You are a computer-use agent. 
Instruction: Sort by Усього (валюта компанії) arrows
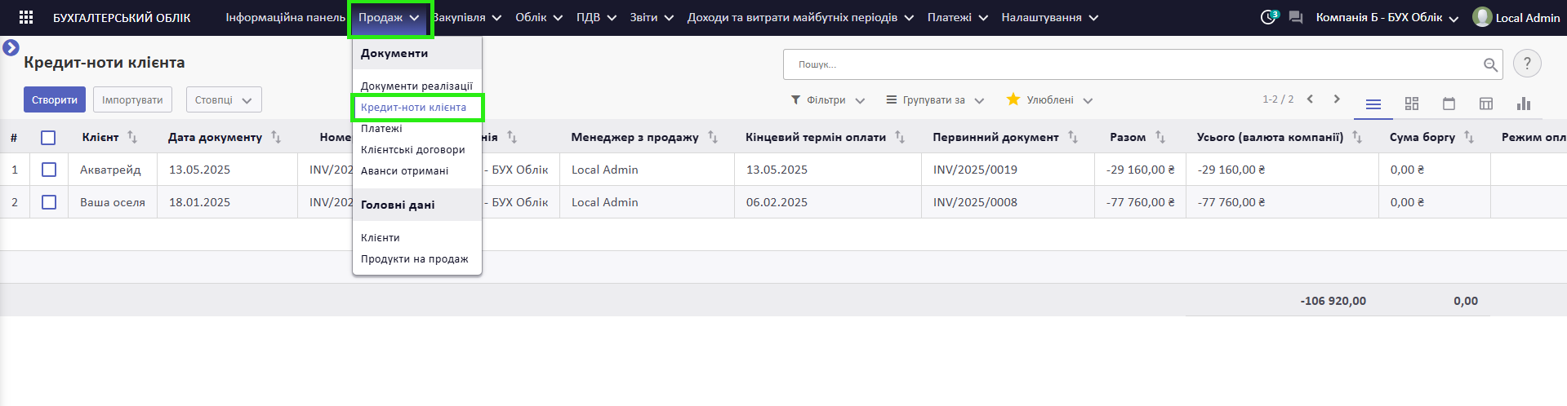point(1357,137)
